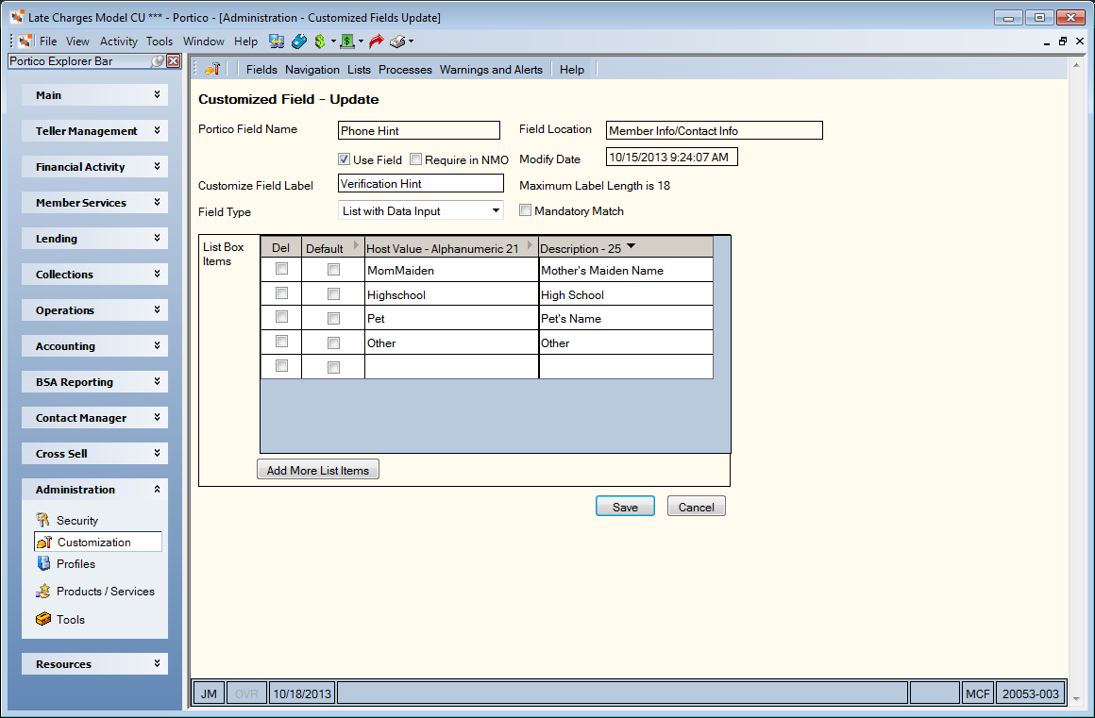Viewport: 1095px width, 718px height.
Task: Set Highschool row as Default
Action: point(334,294)
